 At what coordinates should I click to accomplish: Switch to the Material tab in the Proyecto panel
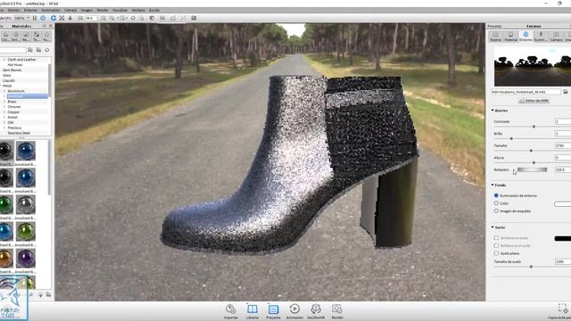[x=510, y=37]
